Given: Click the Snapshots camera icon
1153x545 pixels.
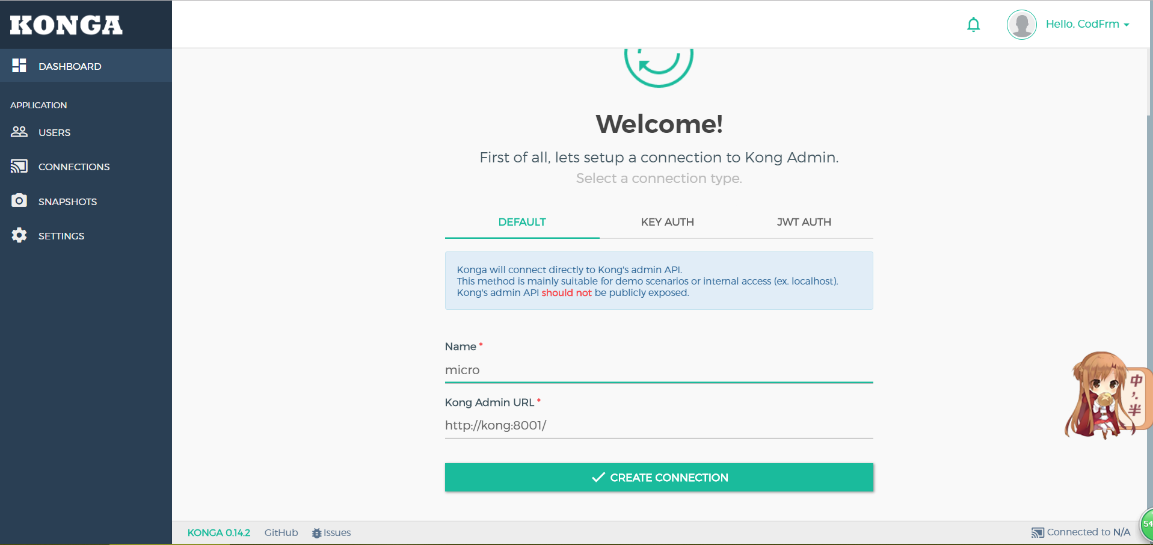Looking at the screenshot, I should click(x=19, y=201).
